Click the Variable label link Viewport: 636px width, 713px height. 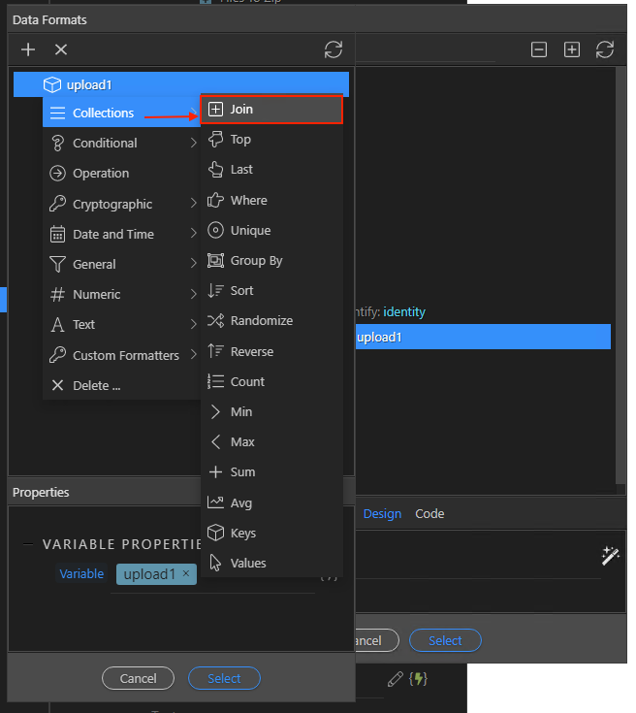pyautogui.click(x=81, y=574)
